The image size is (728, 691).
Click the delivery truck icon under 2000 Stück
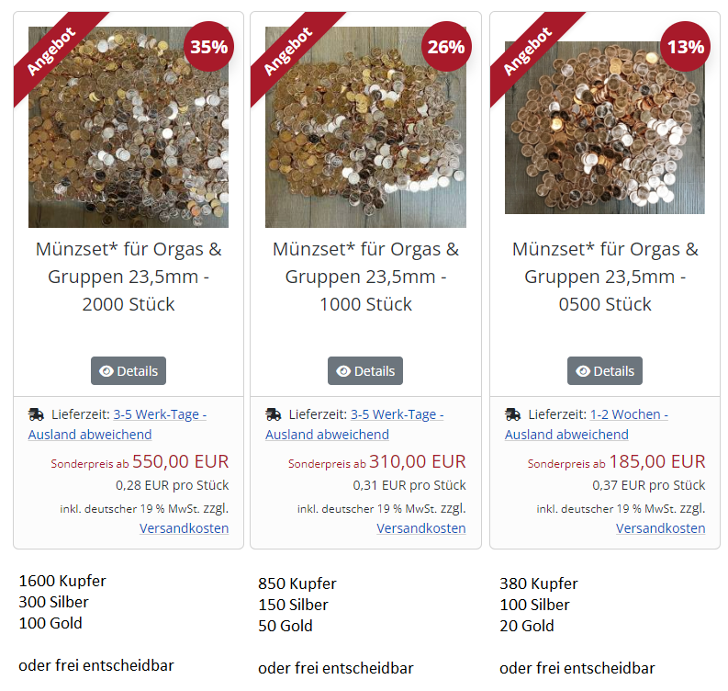click(36, 414)
